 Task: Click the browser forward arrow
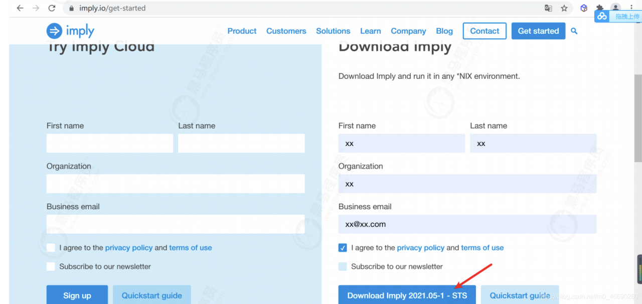(x=36, y=8)
